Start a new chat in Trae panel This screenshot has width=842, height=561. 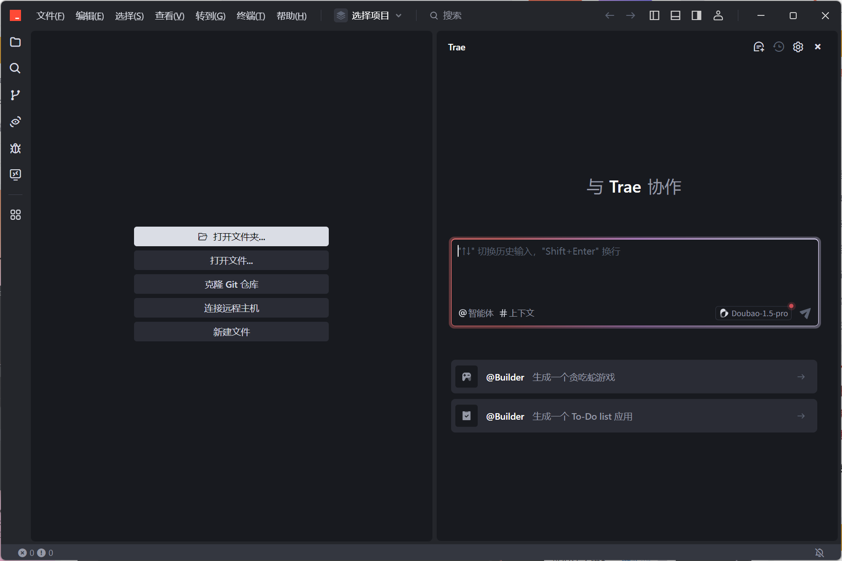pos(759,47)
